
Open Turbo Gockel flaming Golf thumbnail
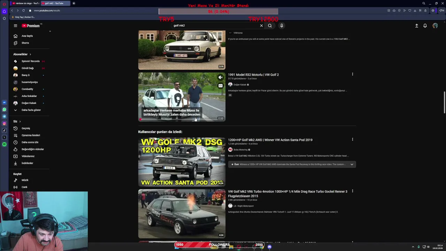182,214
